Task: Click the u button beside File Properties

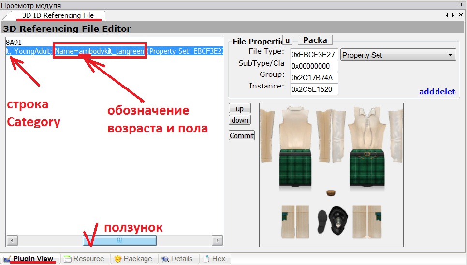Action: (287, 40)
